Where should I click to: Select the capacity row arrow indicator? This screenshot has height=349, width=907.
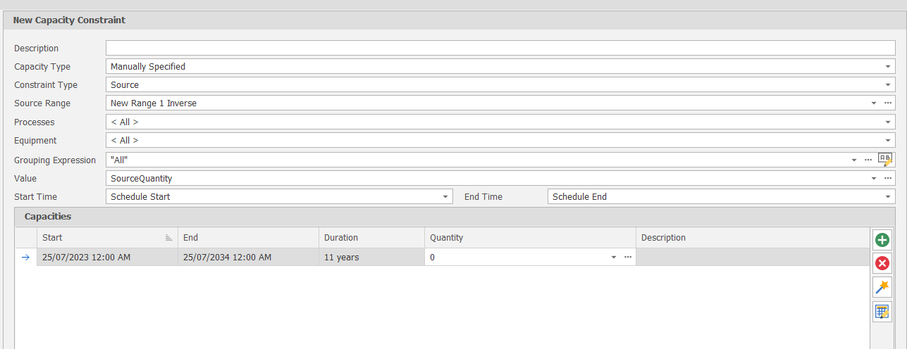(25, 258)
